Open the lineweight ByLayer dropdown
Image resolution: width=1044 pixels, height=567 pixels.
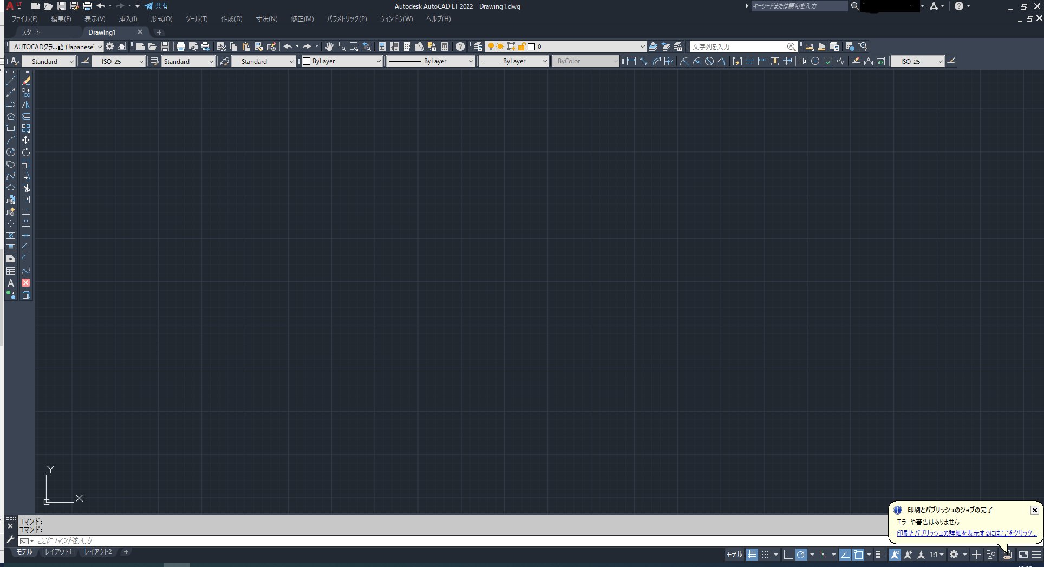coord(514,61)
